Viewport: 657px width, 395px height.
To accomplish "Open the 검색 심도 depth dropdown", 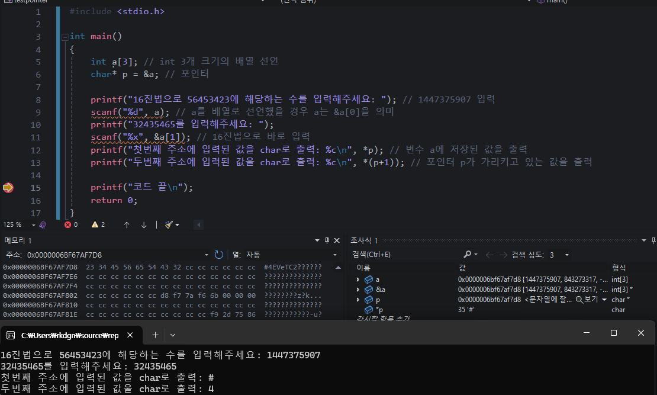I will pyautogui.click(x=567, y=255).
